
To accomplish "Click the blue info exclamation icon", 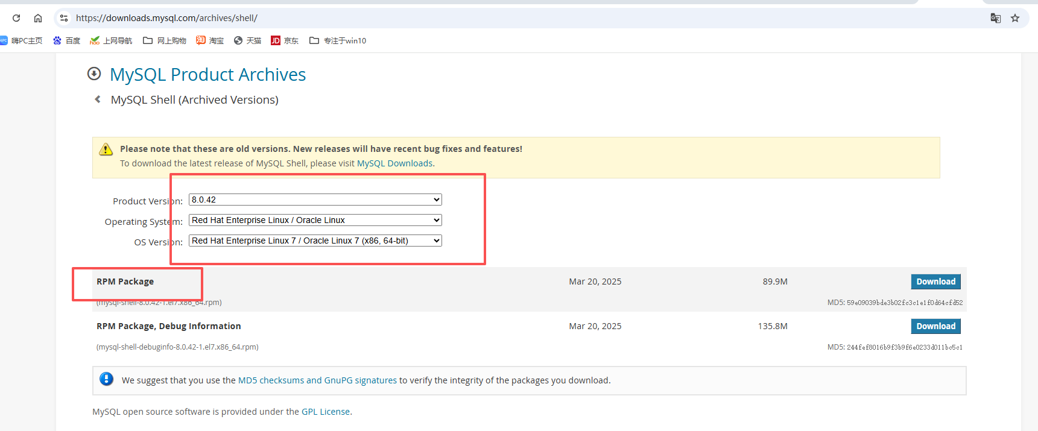I will (x=107, y=379).
